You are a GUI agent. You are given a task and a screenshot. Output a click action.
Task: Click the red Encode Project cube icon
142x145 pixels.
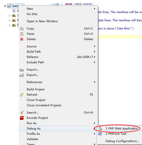pyautogui.click(x=22, y=118)
